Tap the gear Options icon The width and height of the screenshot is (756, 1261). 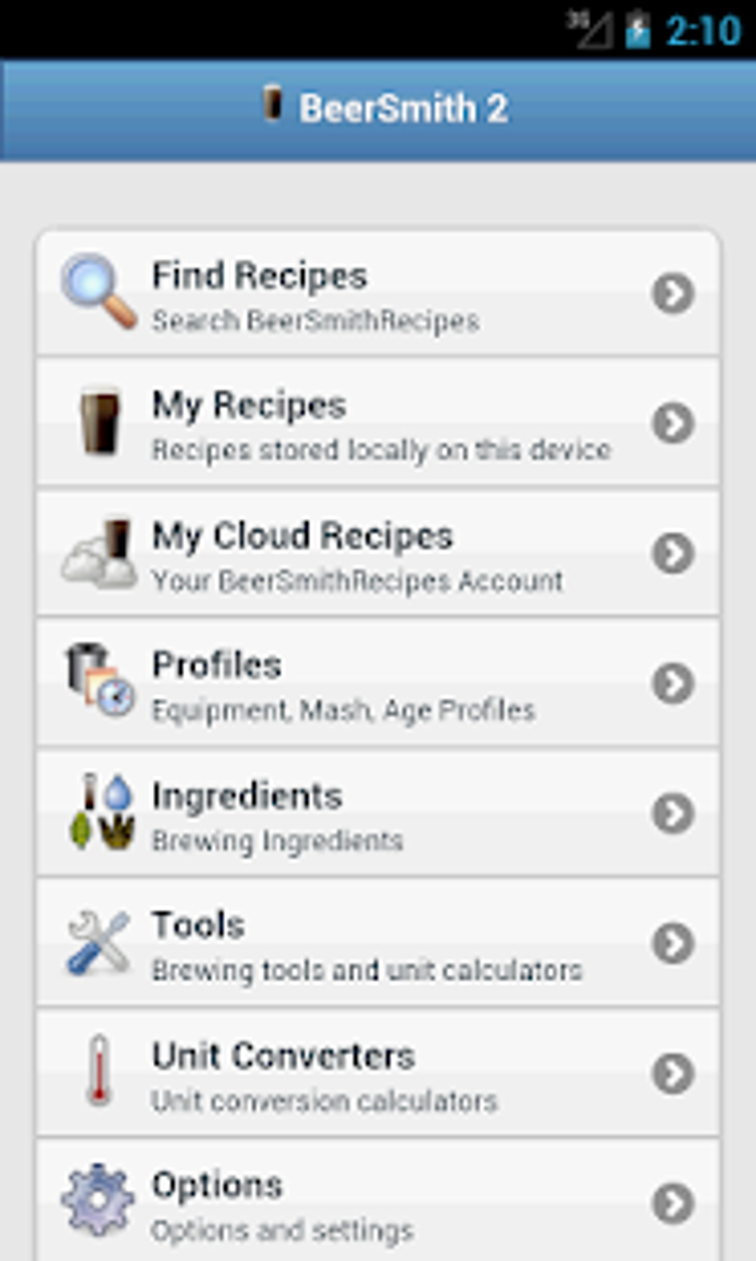[99, 1199]
